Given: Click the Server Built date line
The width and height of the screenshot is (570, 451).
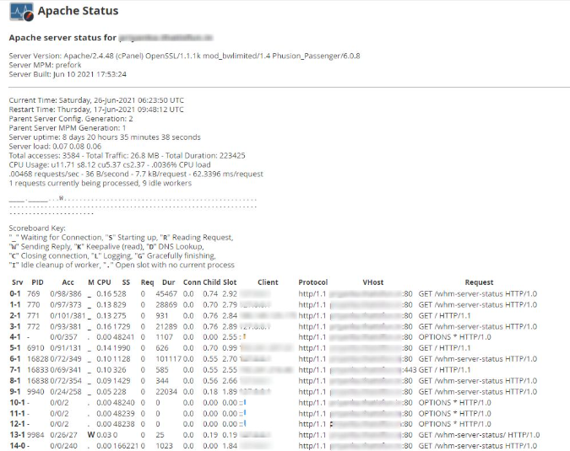Looking at the screenshot, I should pyautogui.click(x=68, y=74).
